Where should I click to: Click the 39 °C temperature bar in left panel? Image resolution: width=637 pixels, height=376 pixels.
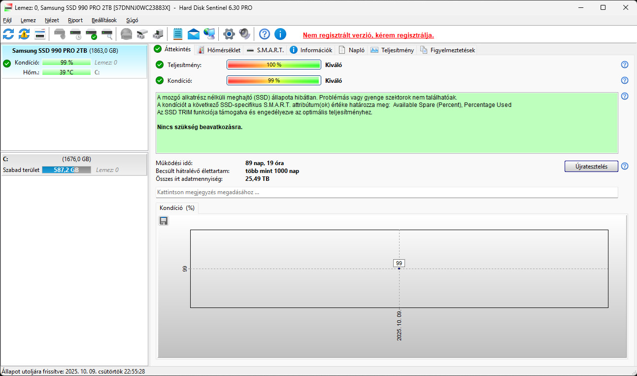click(67, 72)
